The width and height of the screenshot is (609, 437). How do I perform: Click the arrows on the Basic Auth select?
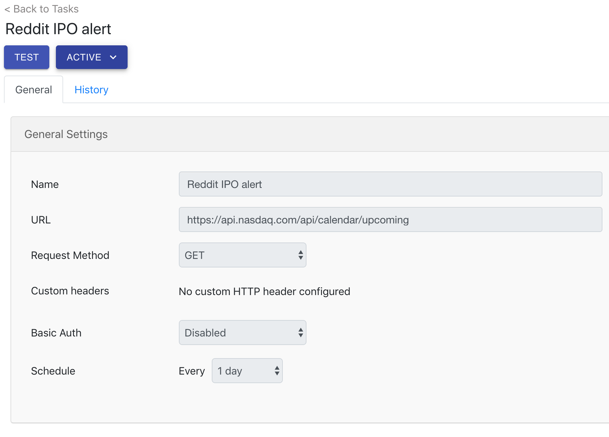(301, 333)
